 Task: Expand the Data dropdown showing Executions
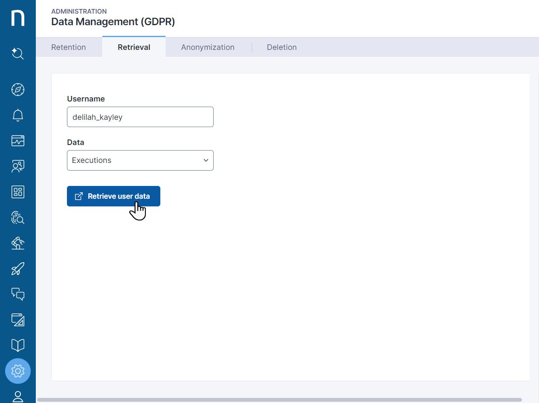(x=140, y=160)
